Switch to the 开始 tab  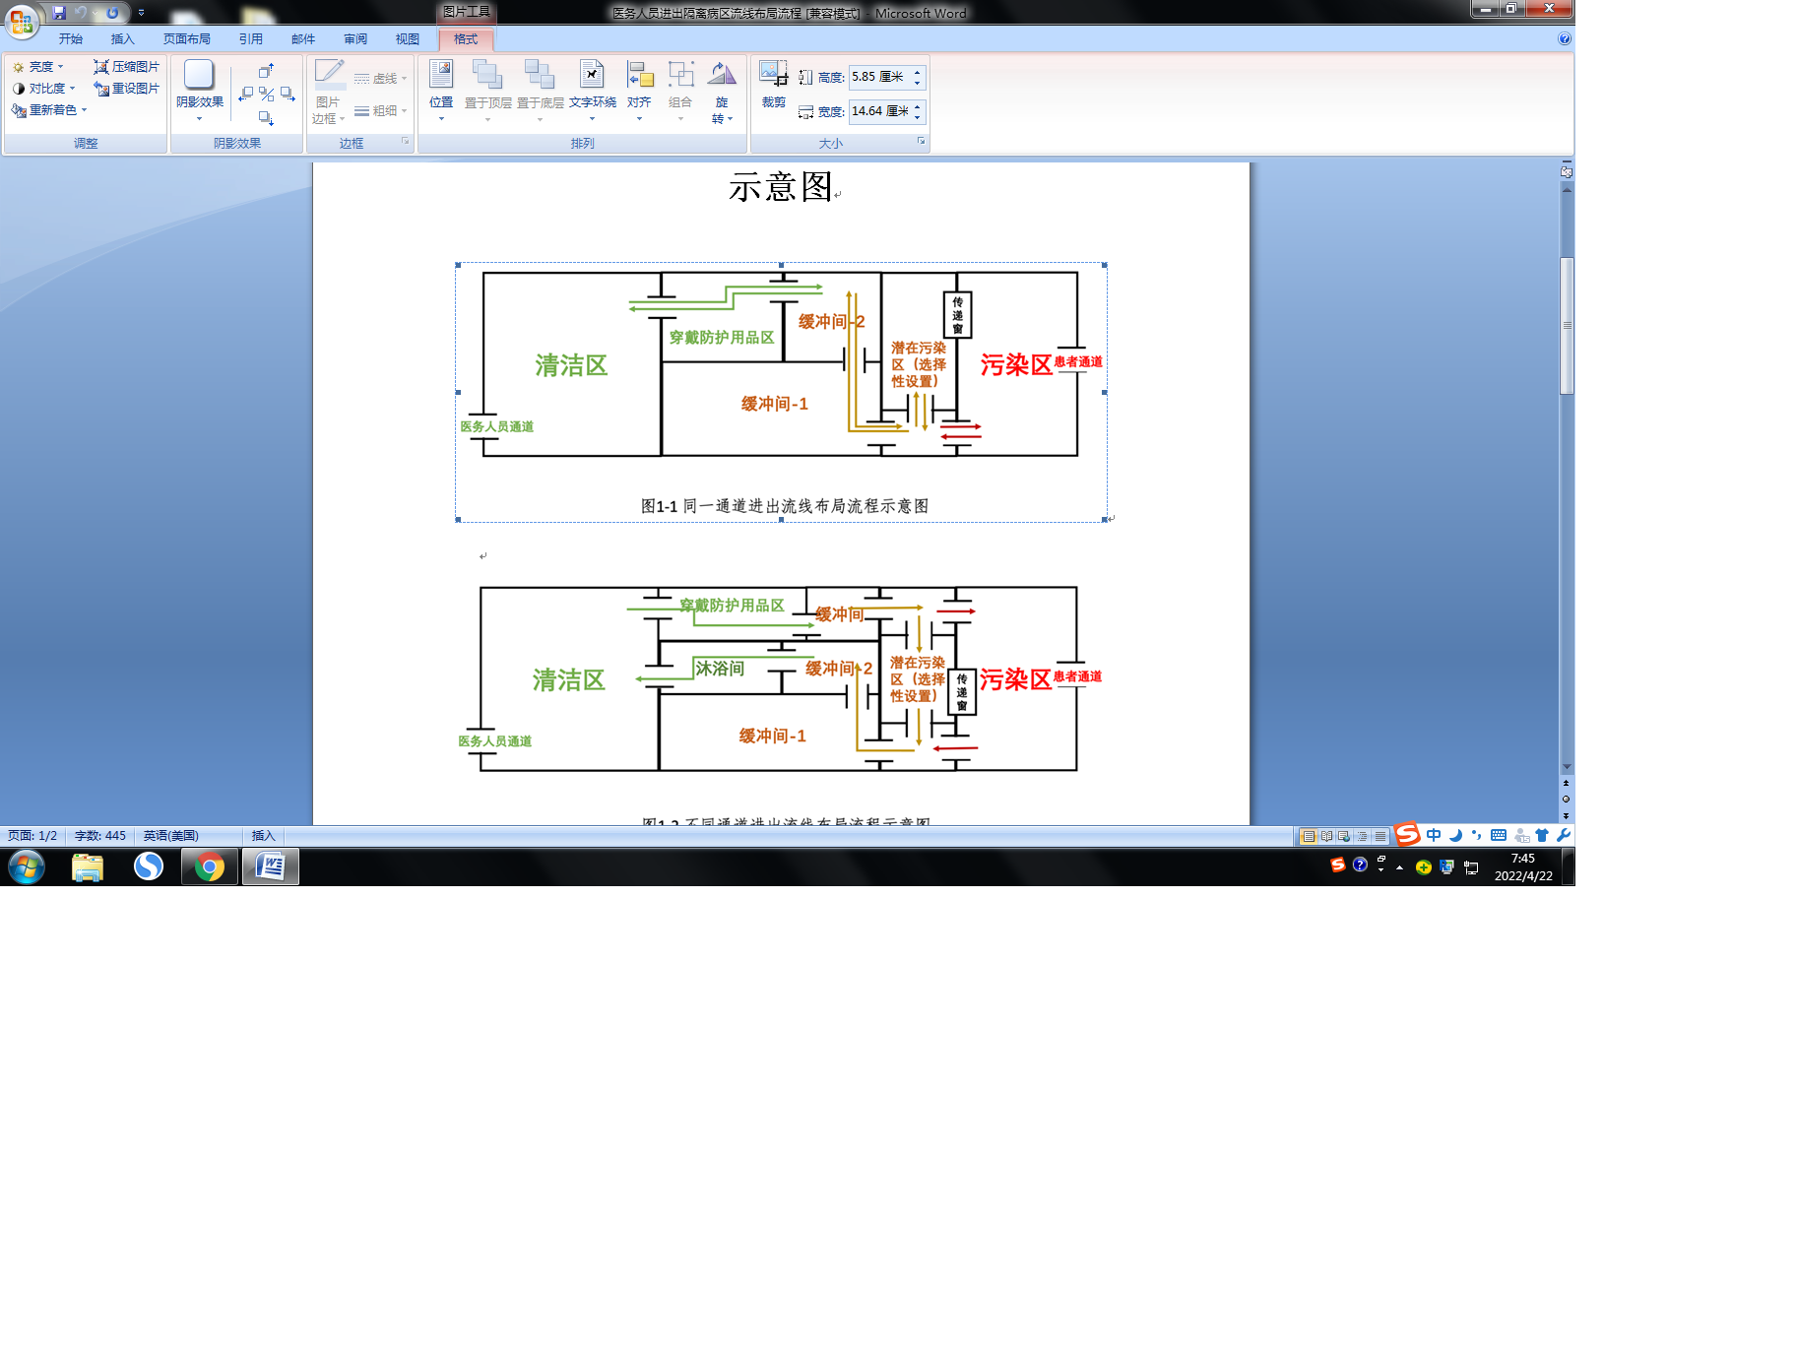70,39
